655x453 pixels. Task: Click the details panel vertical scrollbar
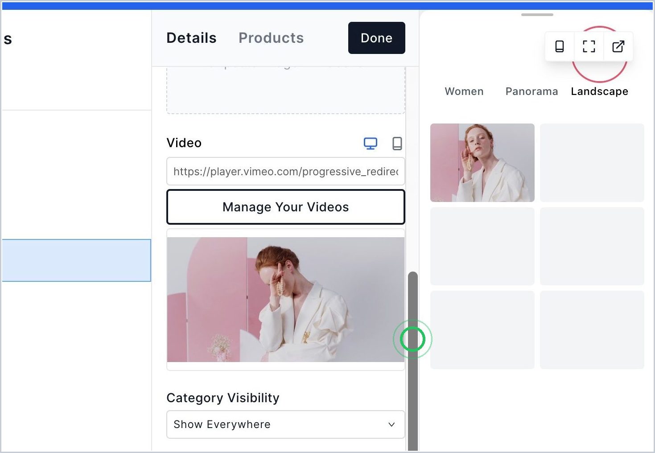click(x=413, y=361)
